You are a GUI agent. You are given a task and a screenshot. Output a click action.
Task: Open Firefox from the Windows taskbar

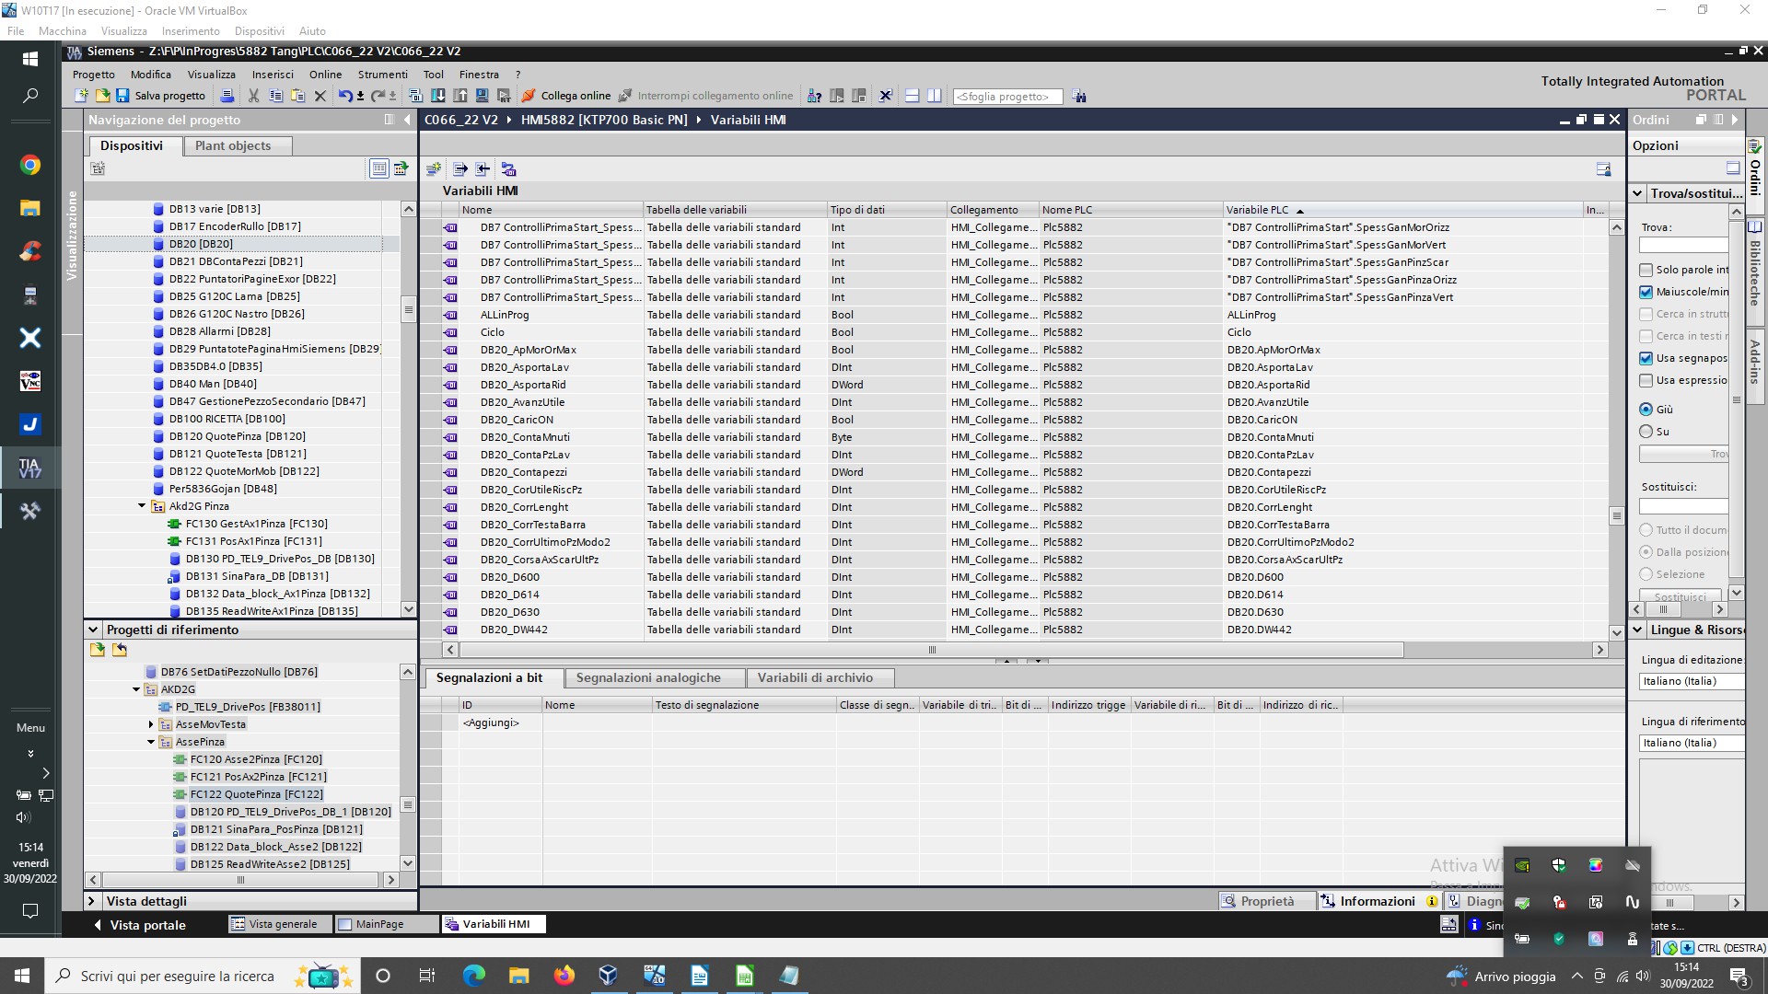(x=564, y=976)
